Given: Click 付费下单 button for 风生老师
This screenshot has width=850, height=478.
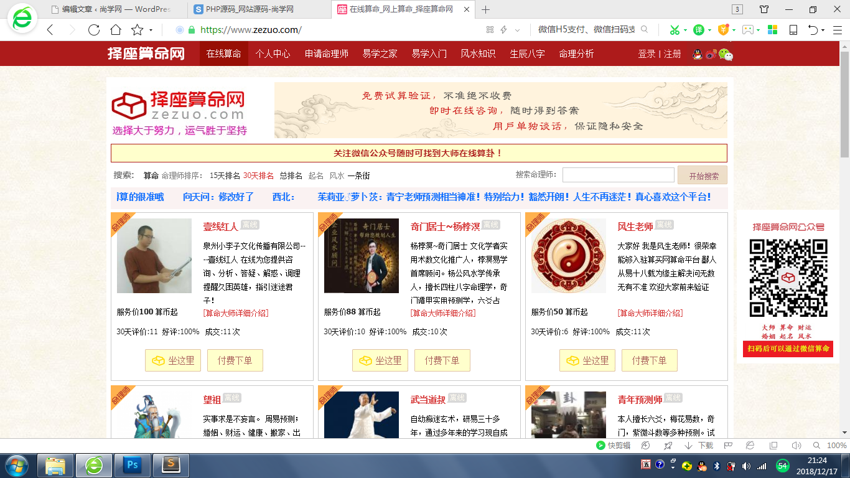Looking at the screenshot, I should [649, 360].
